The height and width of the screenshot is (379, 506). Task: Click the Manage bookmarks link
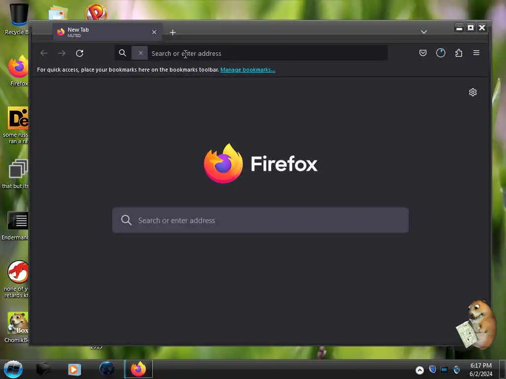pos(248,70)
